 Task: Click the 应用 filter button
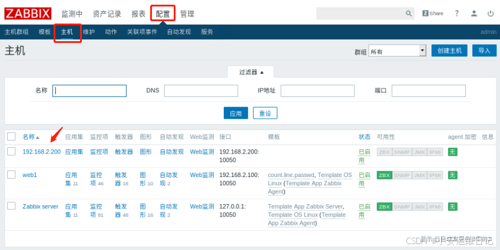pos(236,113)
